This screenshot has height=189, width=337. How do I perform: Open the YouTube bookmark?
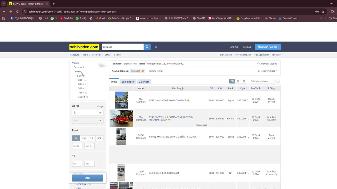click(66, 18)
